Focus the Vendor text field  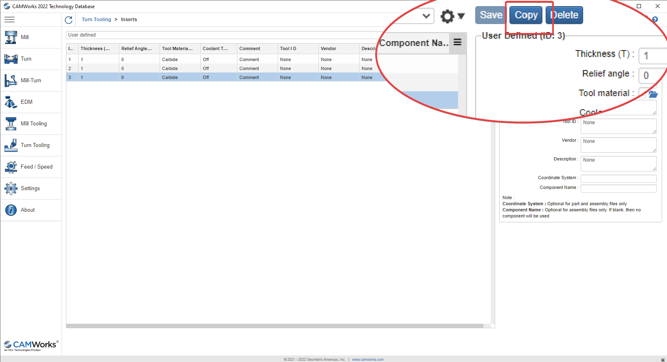[619, 145]
